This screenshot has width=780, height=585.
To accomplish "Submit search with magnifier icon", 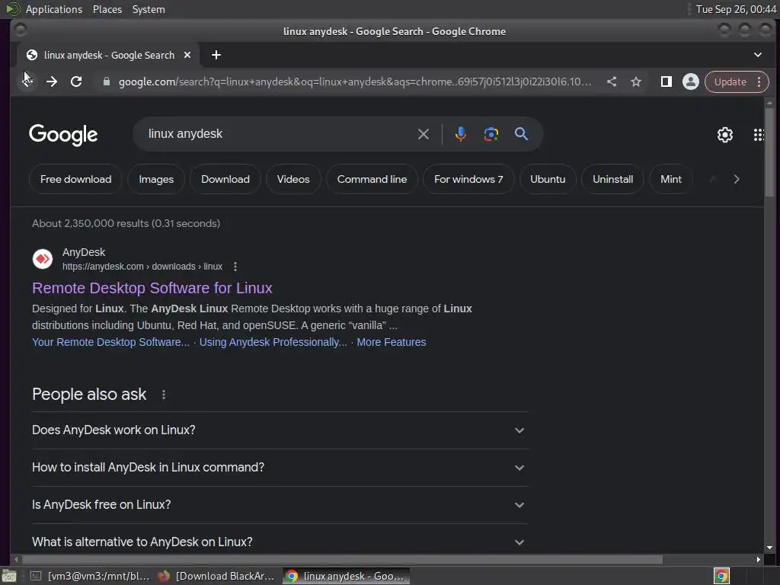I will [x=521, y=134].
